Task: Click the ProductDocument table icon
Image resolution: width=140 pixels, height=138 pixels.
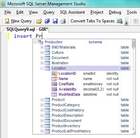Action: (x=47, y=121)
